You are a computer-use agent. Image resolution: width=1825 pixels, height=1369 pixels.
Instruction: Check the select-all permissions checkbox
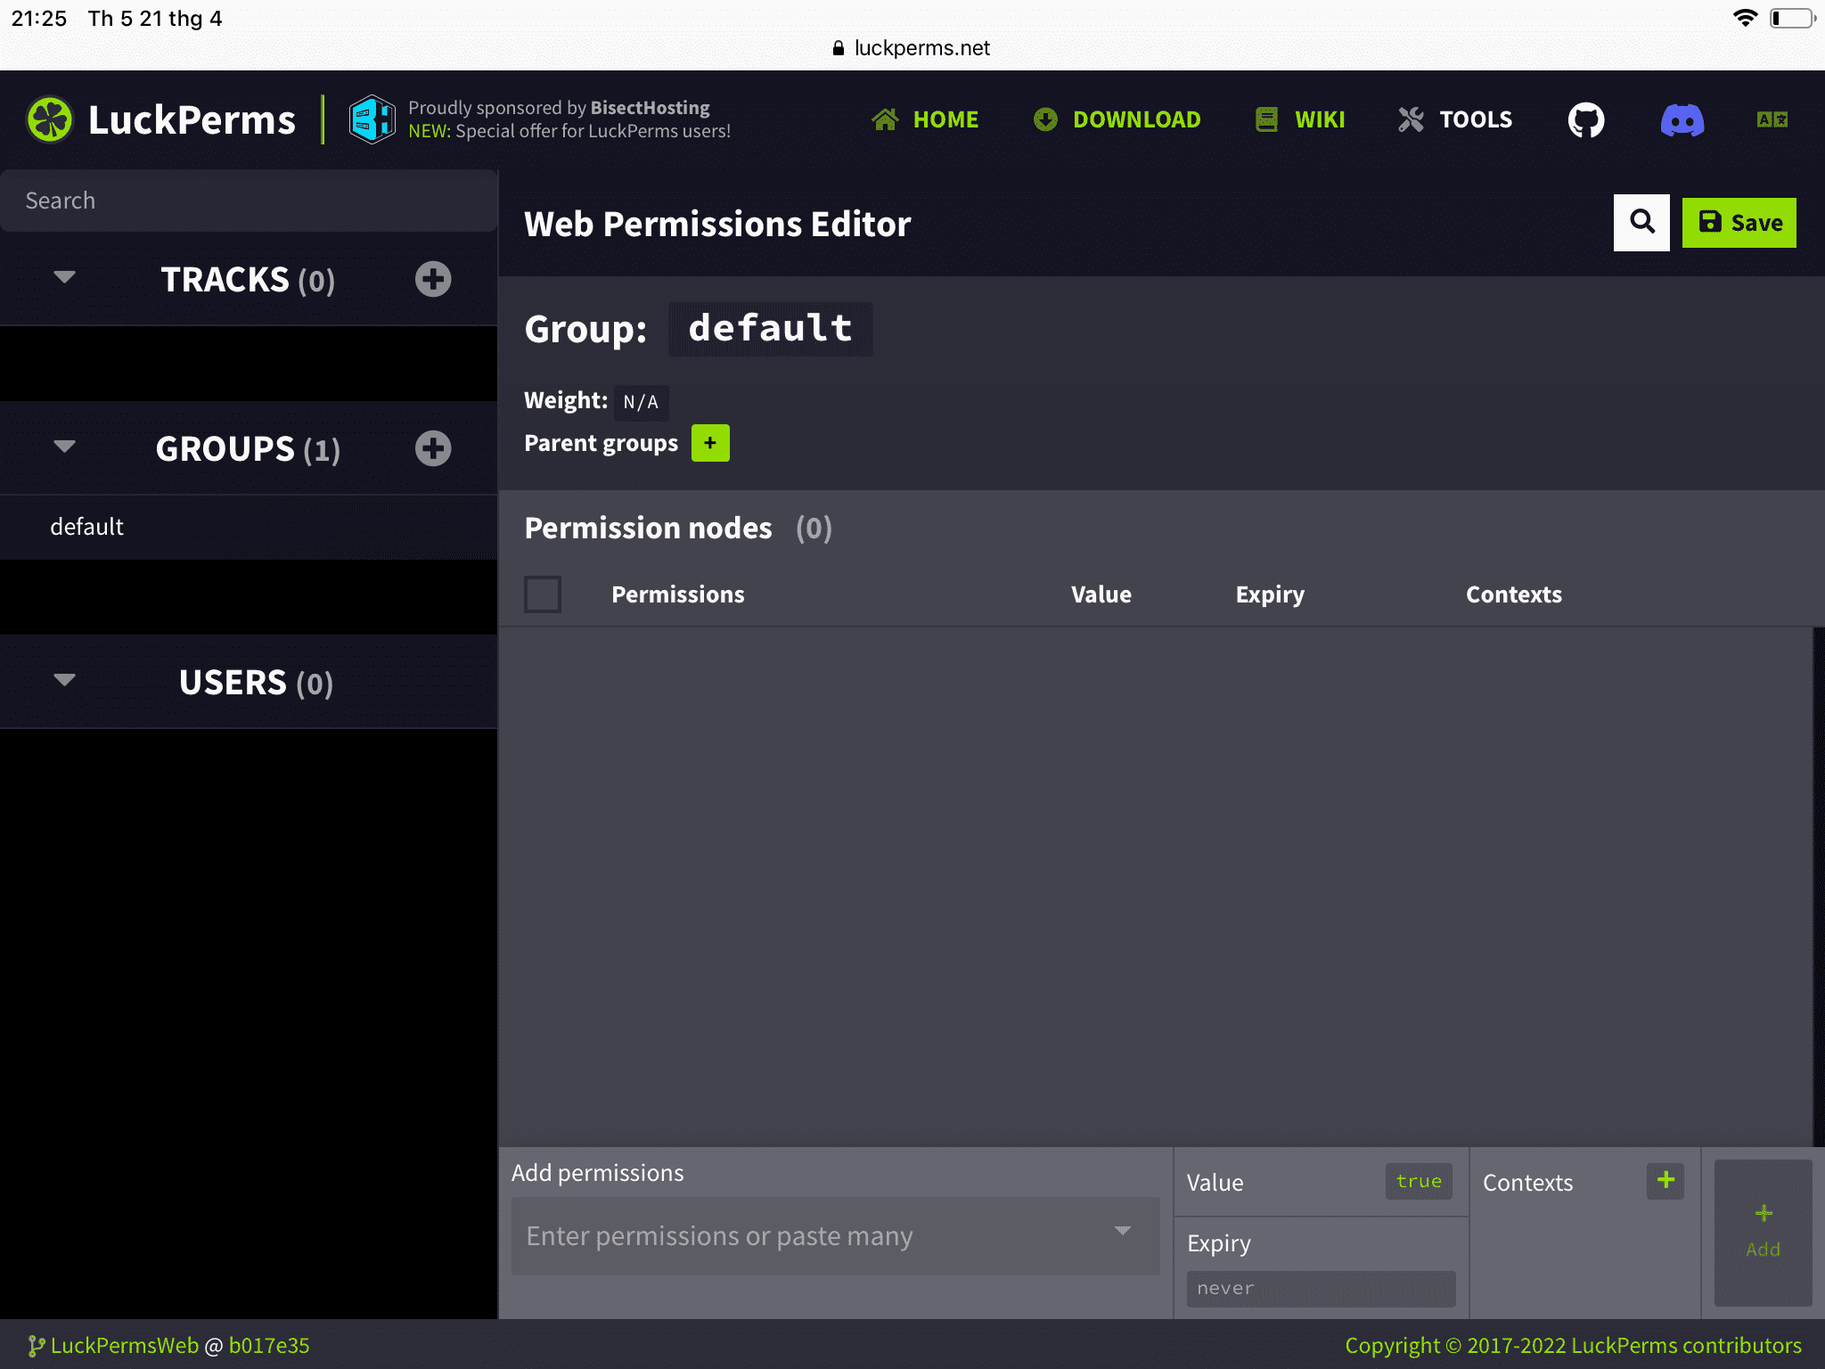coord(543,594)
